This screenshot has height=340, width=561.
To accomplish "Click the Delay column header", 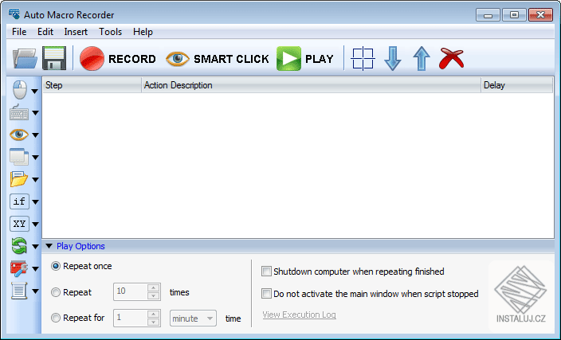I will click(x=517, y=85).
